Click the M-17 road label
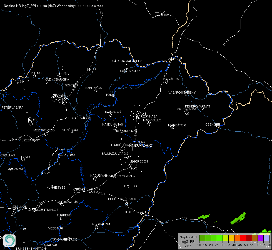 (226, 42)
